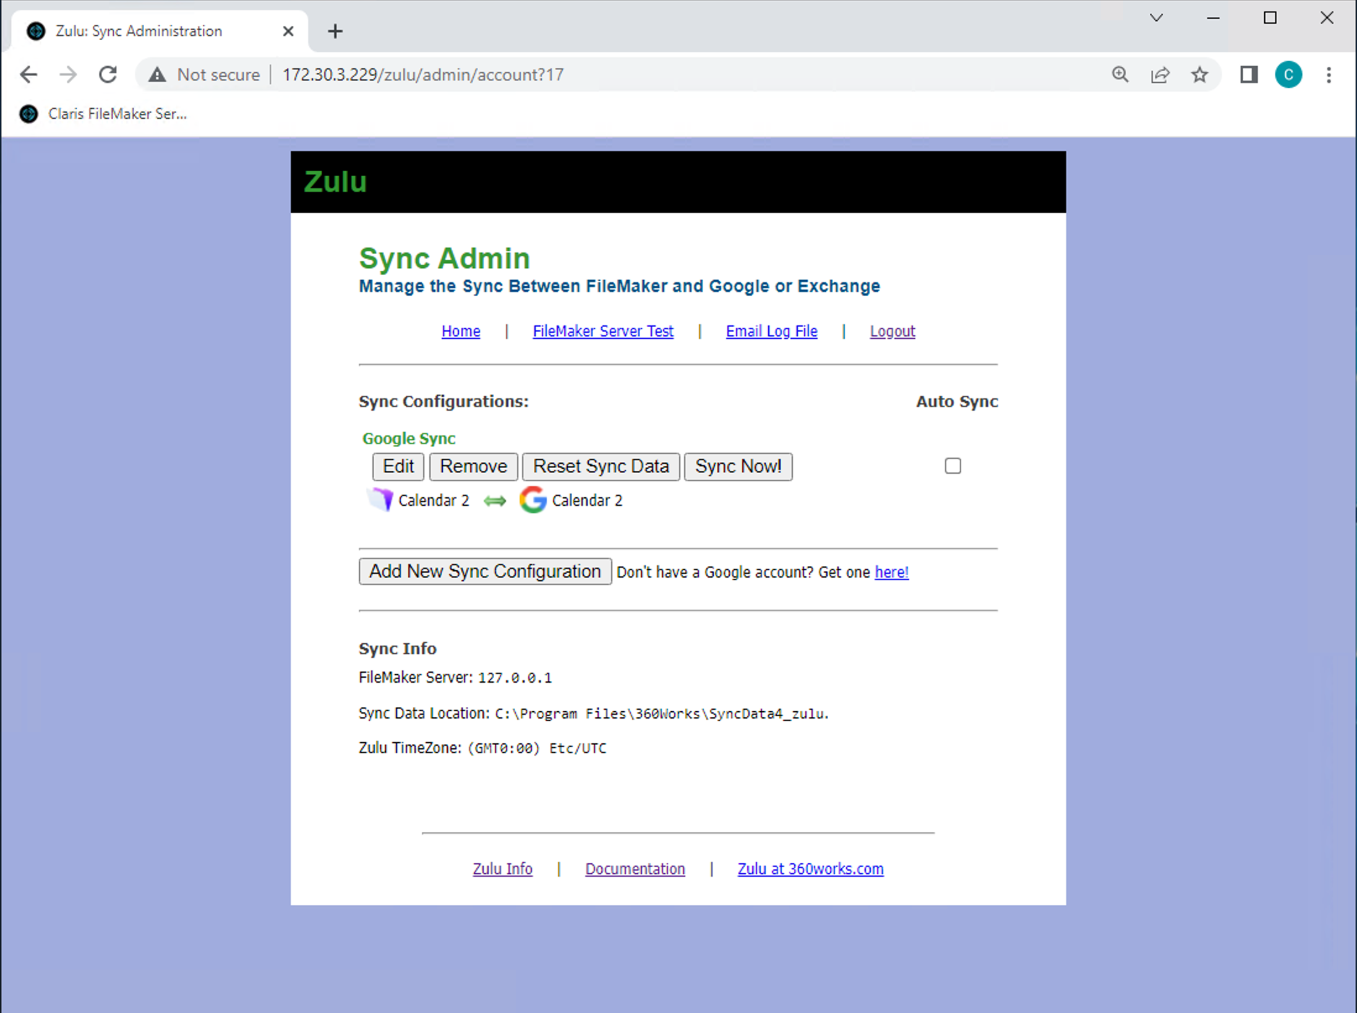Click the address bar URL
The height and width of the screenshot is (1013, 1357).
pos(423,75)
